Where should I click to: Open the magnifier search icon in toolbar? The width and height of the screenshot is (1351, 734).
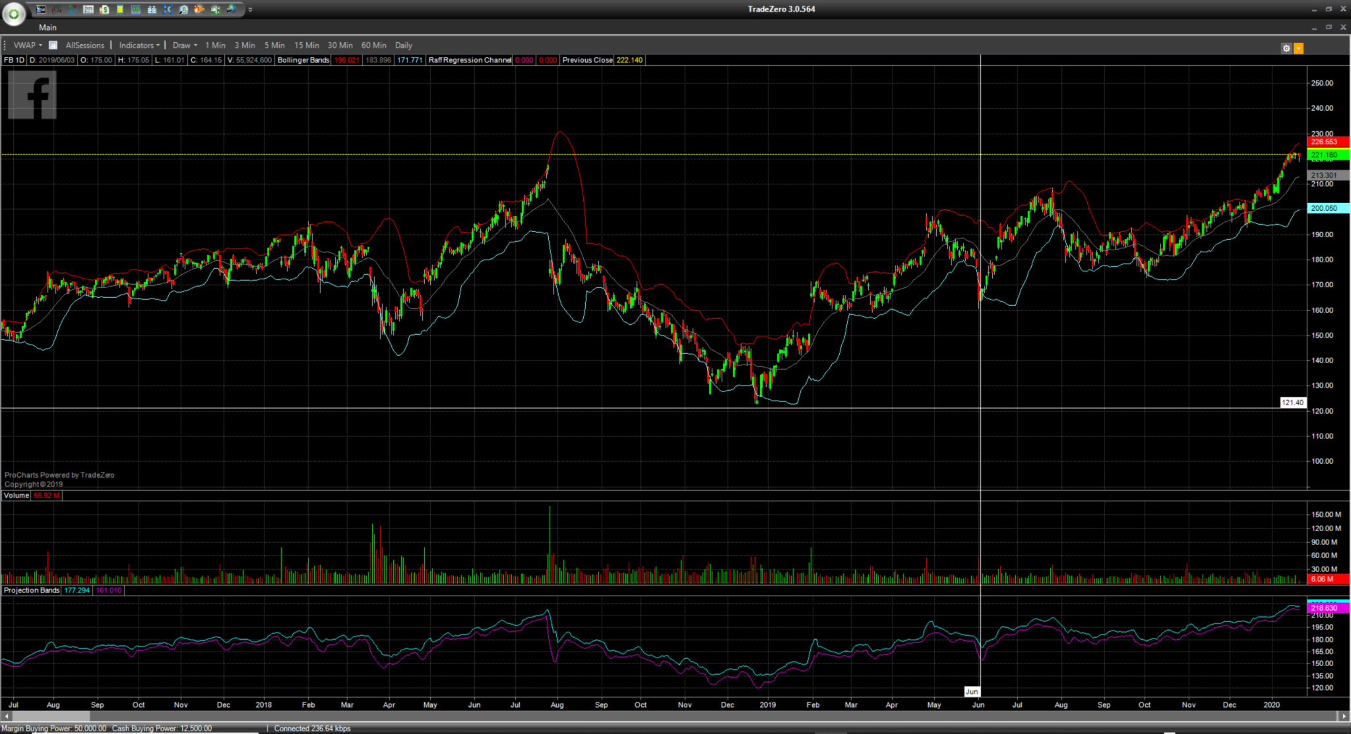(x=183, y=10)
